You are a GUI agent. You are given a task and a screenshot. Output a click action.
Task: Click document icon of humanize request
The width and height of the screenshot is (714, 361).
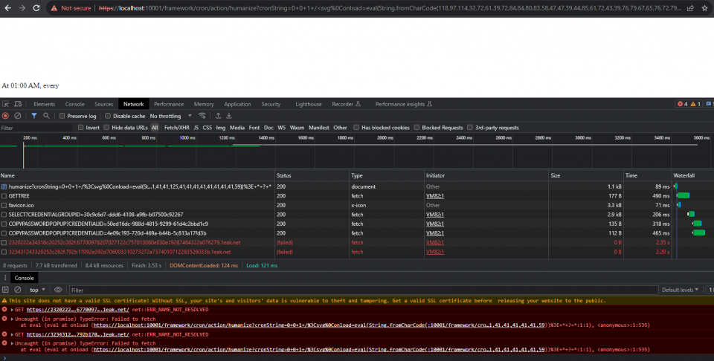tap(4, 186)
